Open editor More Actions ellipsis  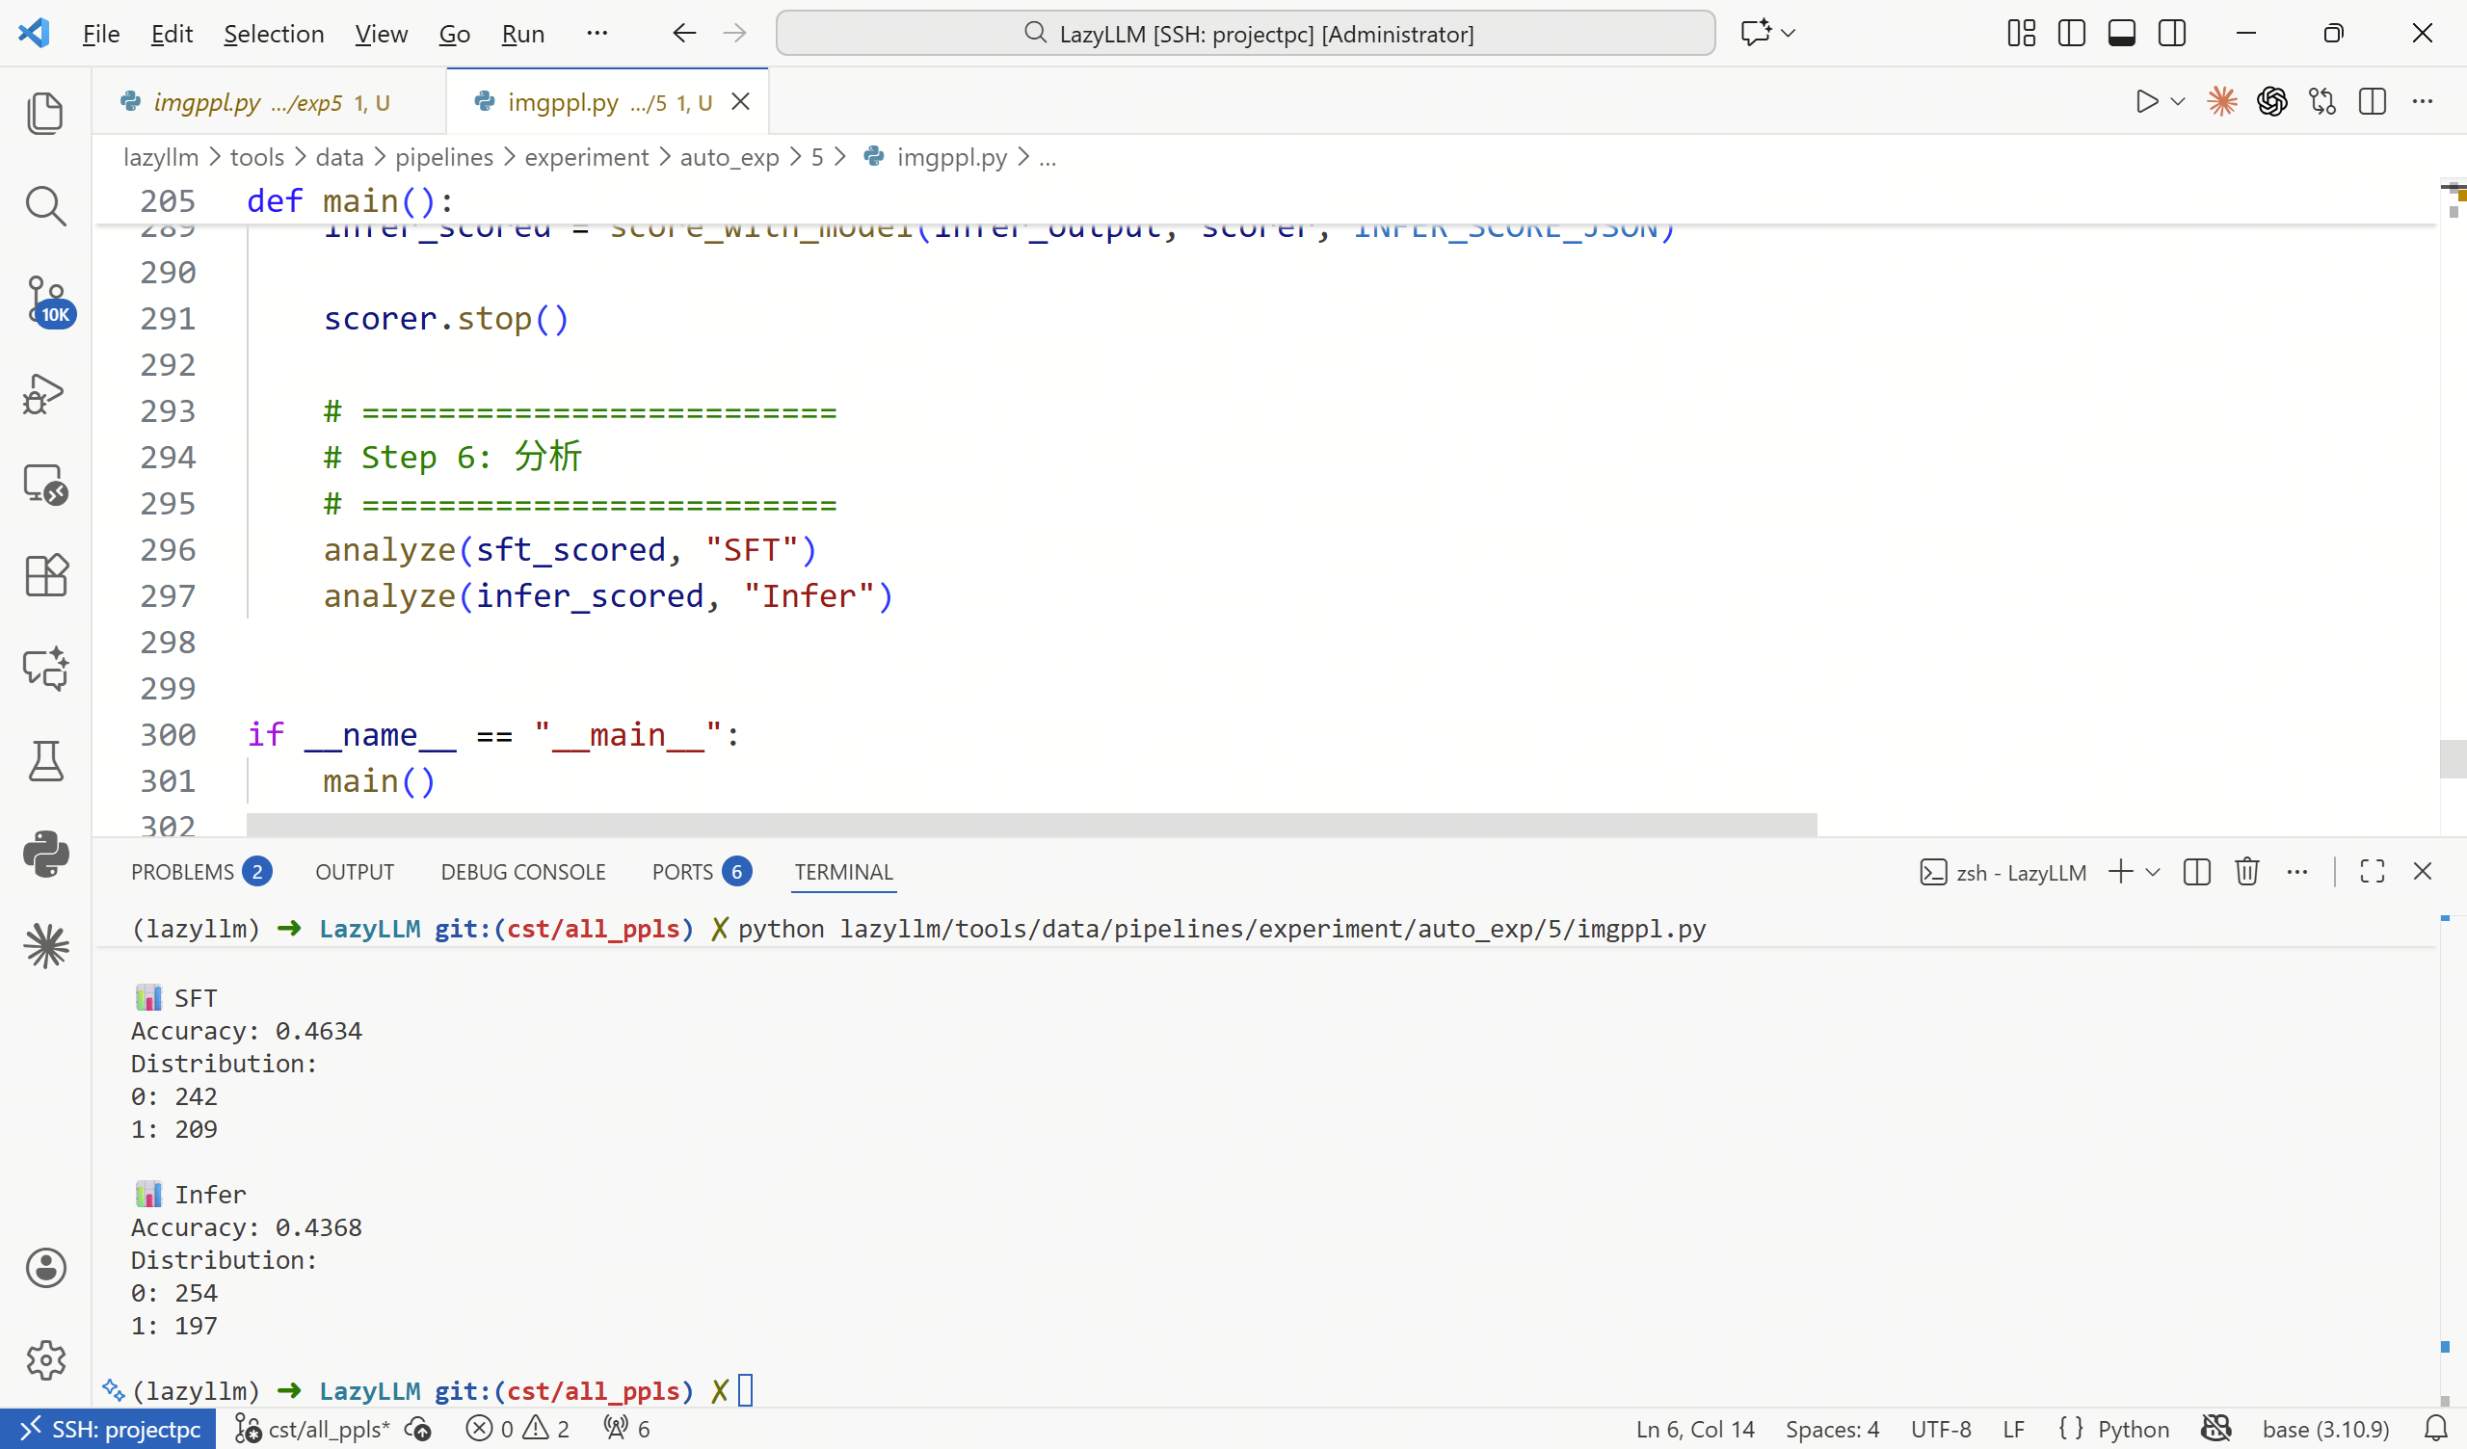2422,102
